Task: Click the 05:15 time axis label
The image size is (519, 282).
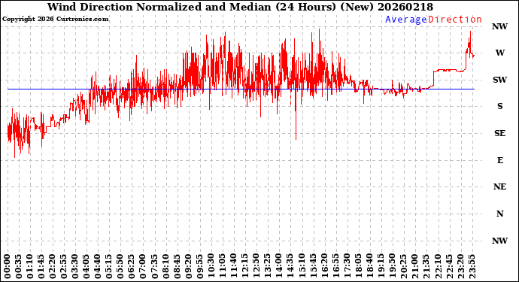Action: [110, 267]
